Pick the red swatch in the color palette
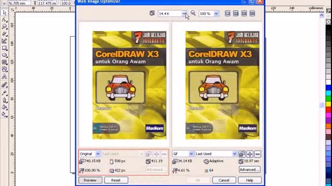 click(x=328, y=109)
